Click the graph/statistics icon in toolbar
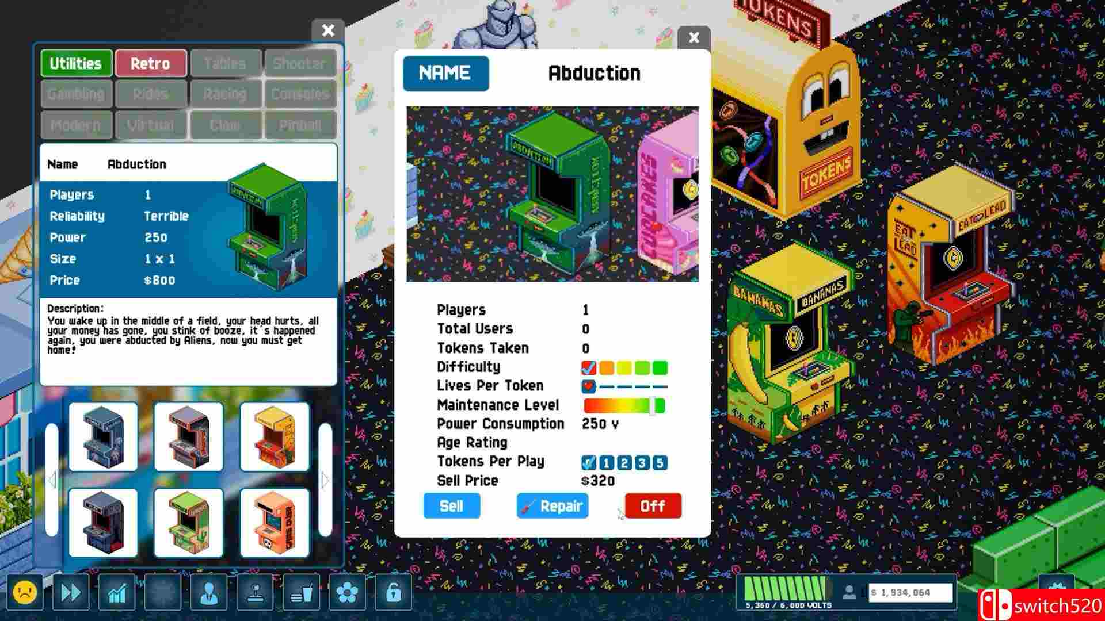Image resolution: width=1105 pixels, height=621 pixels. (x=117, y=593)
